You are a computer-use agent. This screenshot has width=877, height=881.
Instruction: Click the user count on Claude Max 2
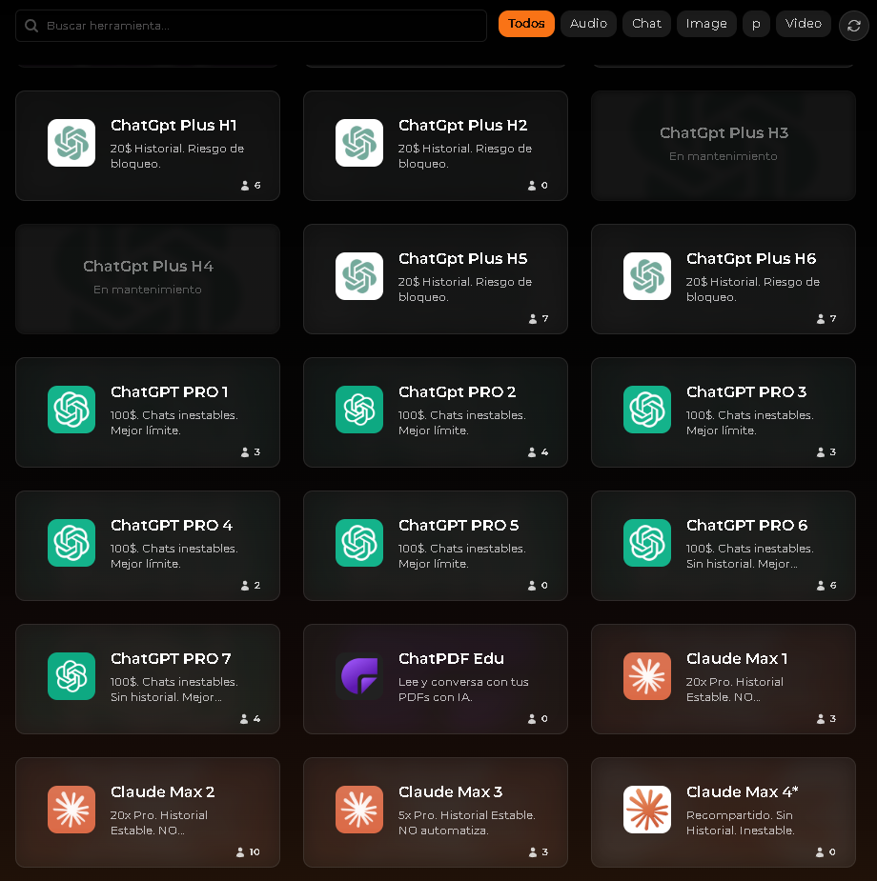pyautogui.click(x=248, y=852)
